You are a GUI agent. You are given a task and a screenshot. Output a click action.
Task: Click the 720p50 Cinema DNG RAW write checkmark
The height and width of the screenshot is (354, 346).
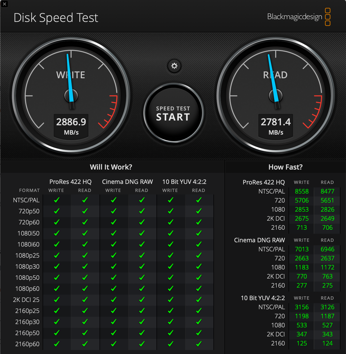[x=114, y=211]
